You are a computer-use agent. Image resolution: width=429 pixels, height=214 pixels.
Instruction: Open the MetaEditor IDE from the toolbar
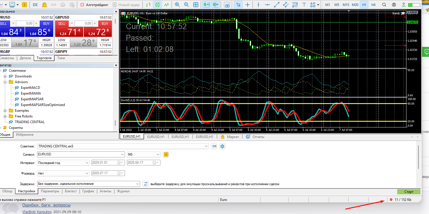click(35, 5)
